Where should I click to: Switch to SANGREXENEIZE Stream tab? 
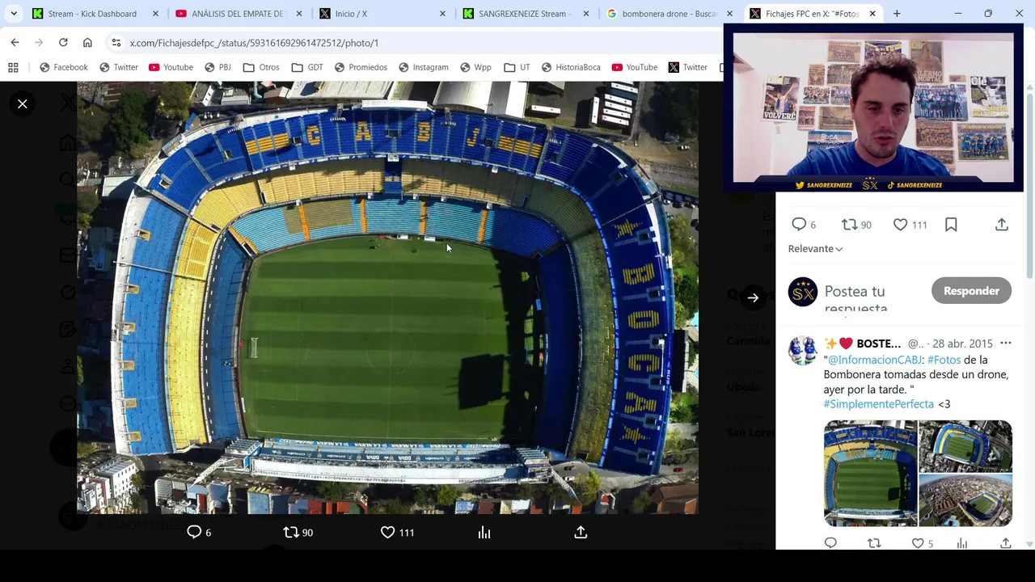tap(524, 14)
